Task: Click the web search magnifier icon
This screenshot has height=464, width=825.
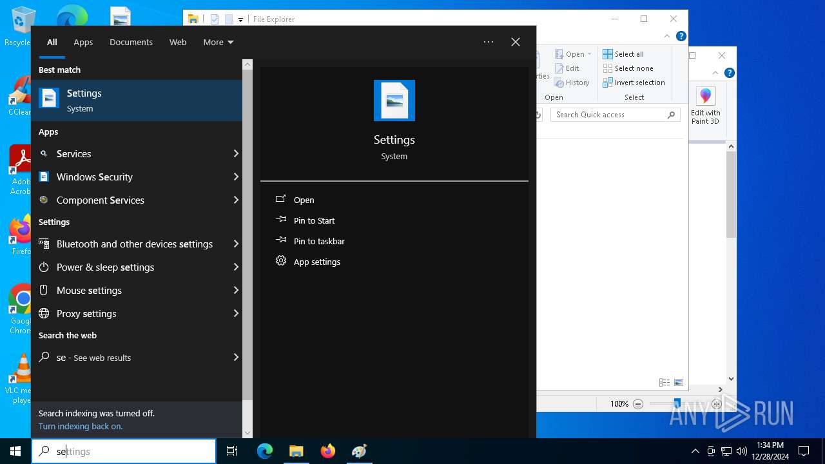Action: (x=44, y=357)
